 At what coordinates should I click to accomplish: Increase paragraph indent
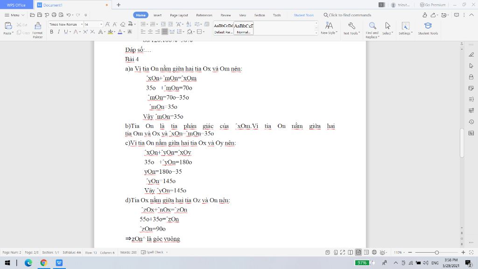click(170, 24)
